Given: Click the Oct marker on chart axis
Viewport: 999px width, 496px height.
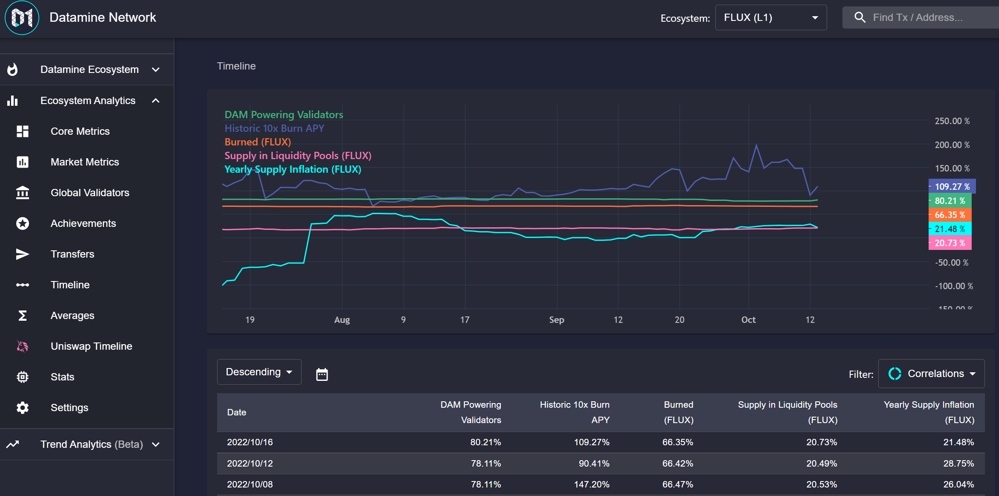Looking at the screenshot, I should [748, 320].
